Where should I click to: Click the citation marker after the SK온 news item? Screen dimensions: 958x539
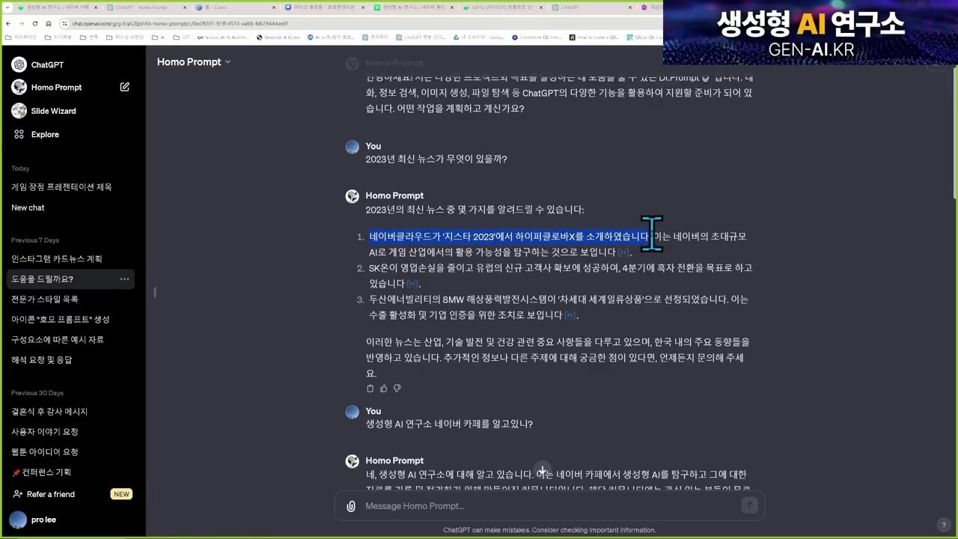[412, 284]
